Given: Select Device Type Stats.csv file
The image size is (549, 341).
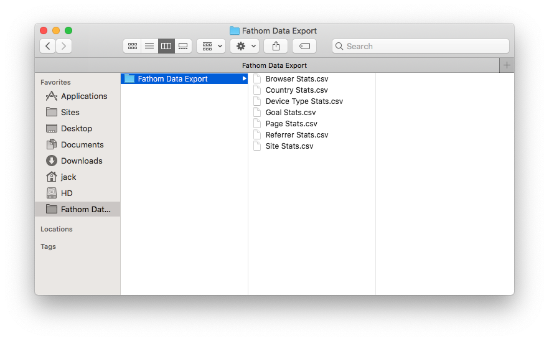Looking at the screenshot, I should coord(312,101).
